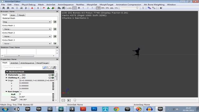
Task: Close the Properties panel
Action: coord(57,59)
